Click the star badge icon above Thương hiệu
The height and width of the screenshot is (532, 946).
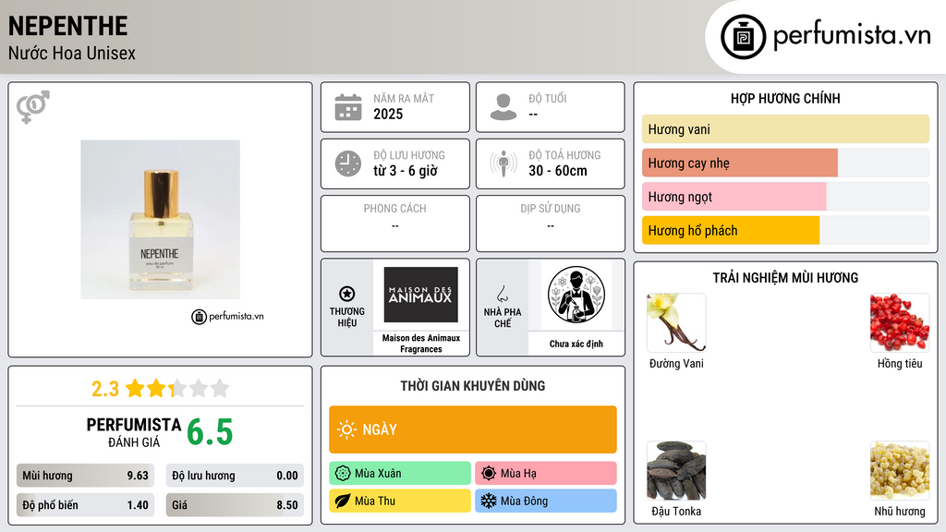click(x=347, y=294)
